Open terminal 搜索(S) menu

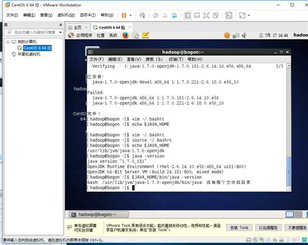154,59
